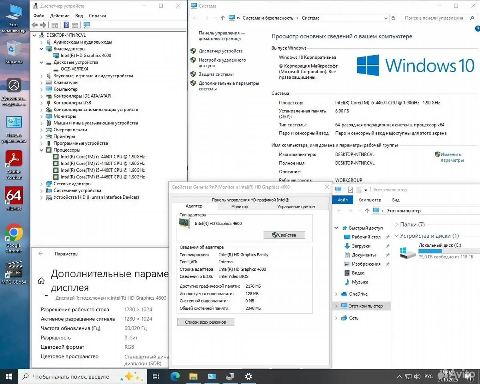Click the Свойства button in adapter dialog

284,235
